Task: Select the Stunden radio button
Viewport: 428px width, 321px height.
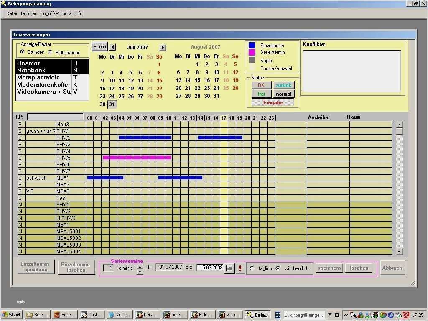Action: [x=23, y=52]
